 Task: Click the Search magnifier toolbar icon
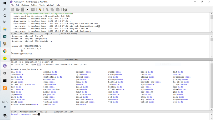tap(65, 10)
